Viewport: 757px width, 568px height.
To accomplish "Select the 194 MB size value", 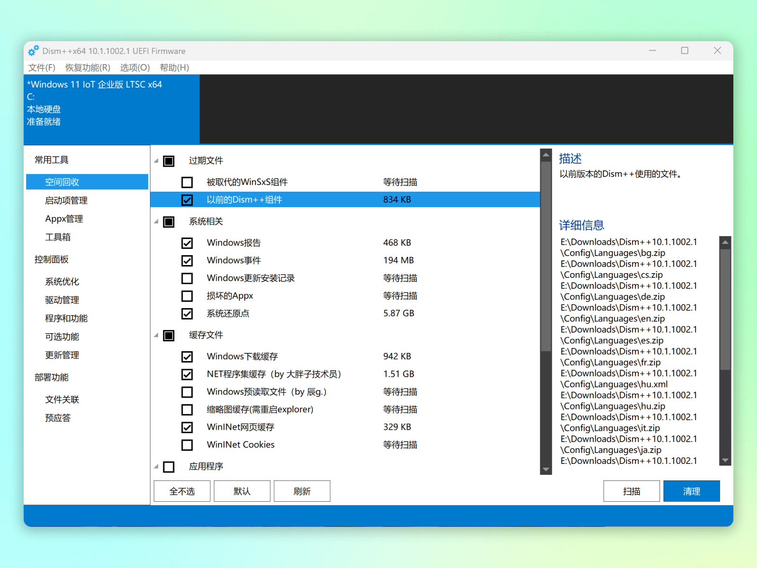I will pos(398,260).
